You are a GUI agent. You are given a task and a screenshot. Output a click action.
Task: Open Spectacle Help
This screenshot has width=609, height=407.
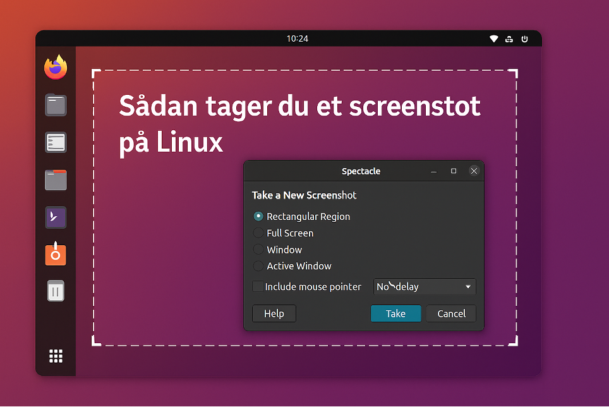pos(274,313)
